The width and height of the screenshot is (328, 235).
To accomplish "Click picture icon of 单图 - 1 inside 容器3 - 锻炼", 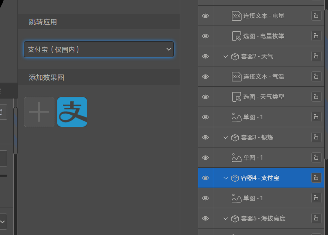I will coord(237,158).
